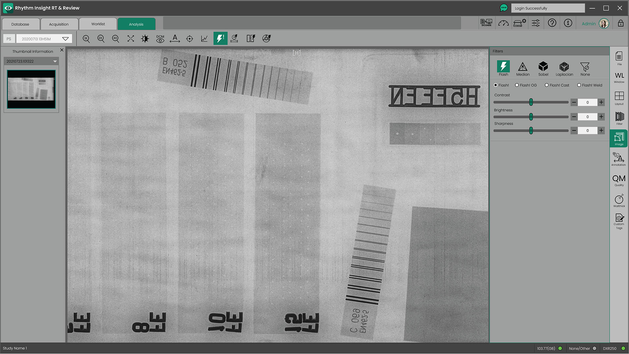The width and height of the screenshot is (629, 354).
Task: Select the 1X zoom magnifier tool
Action: pyautogui.click(x=86, y=39)
